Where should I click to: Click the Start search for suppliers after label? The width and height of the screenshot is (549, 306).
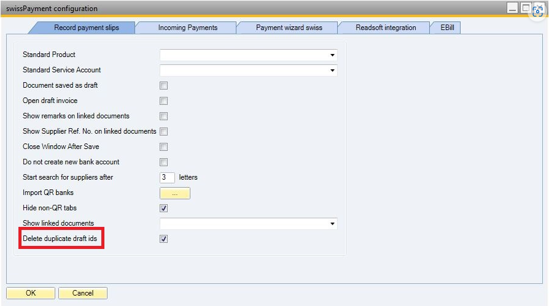[68, 177]
